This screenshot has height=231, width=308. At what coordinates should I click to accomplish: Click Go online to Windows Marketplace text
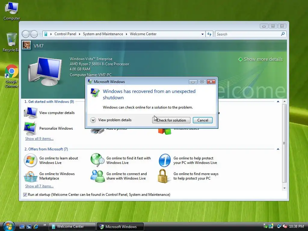[57, 176]
